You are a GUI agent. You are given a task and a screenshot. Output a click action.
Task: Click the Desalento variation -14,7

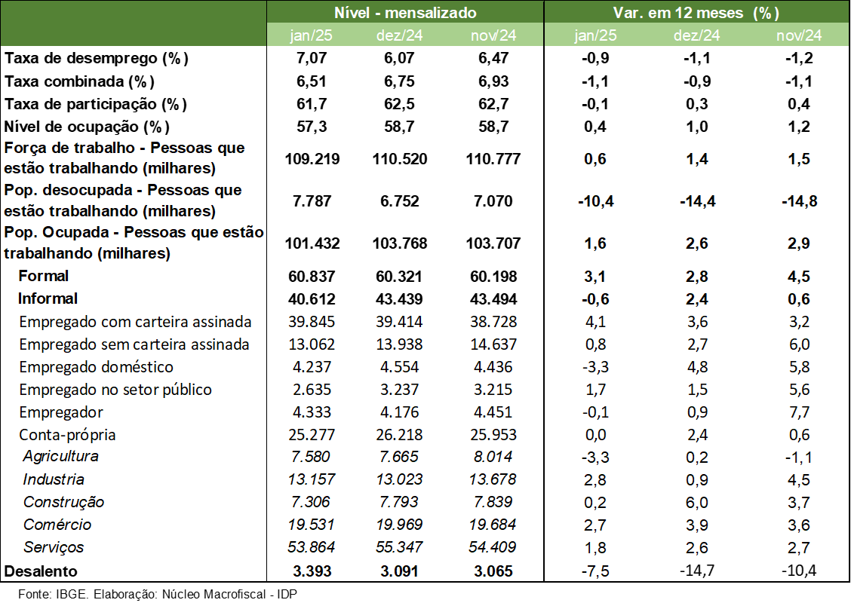click(697, 571)
